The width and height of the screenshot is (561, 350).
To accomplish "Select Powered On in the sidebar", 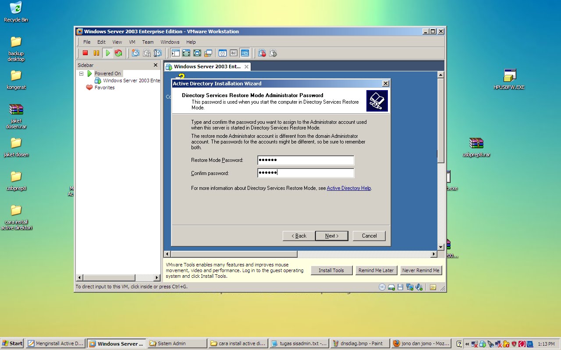I will [107, 73].
